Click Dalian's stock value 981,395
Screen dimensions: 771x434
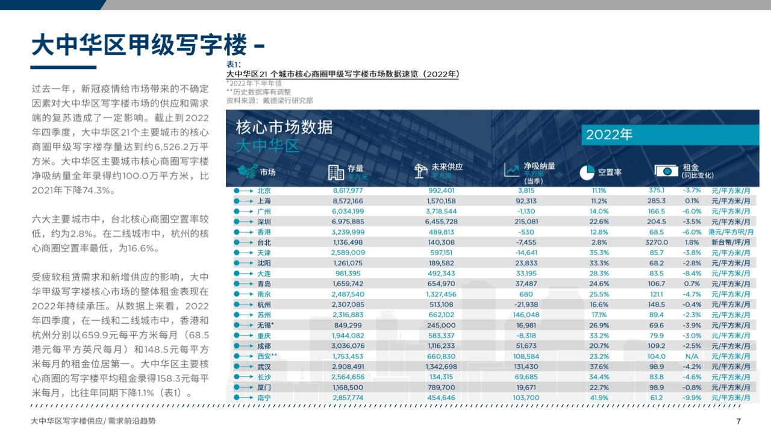click(x=348, y=274)
